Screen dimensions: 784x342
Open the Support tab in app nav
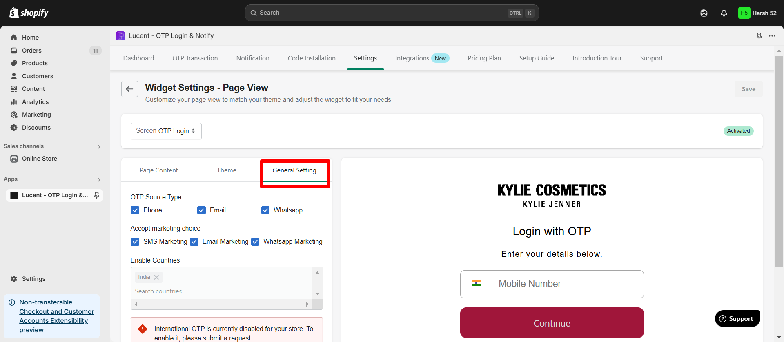click(x=651, y=58)
